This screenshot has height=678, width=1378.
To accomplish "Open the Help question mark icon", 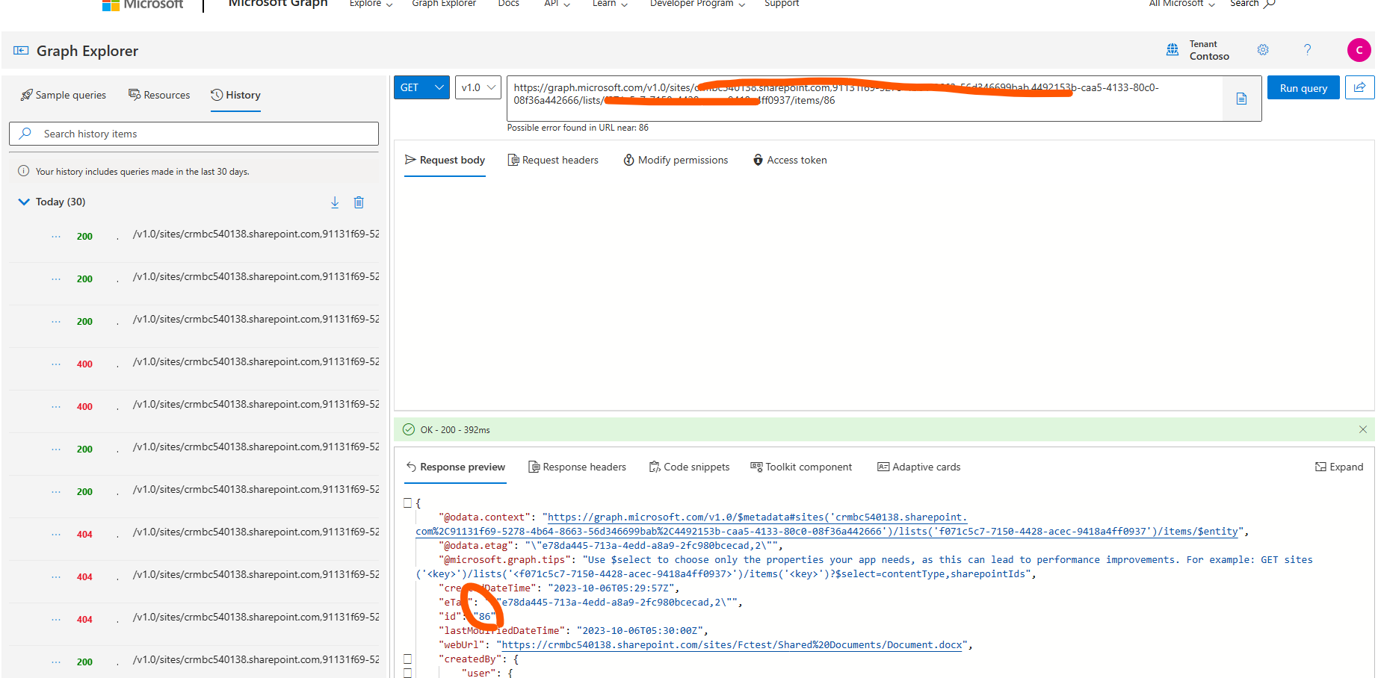I will click(1307, 50).
